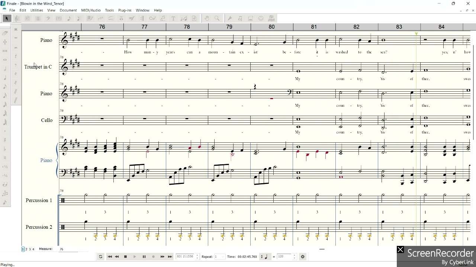
Task: Open playback settings gear
Action: pos(303,257)
